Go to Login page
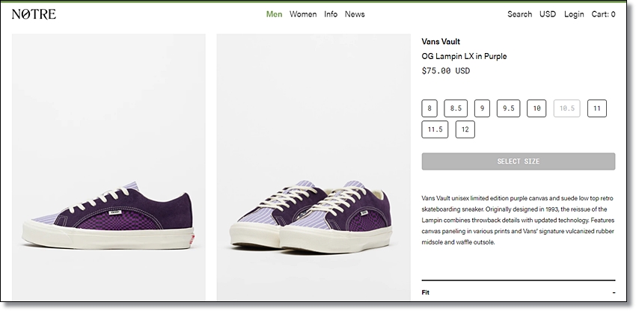 574,14
